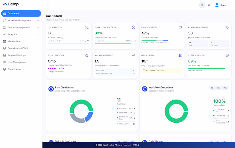This screenshot has width=235, height=148.
Task: Click the 4.0/5 rating value
Action: coord(61,68)
